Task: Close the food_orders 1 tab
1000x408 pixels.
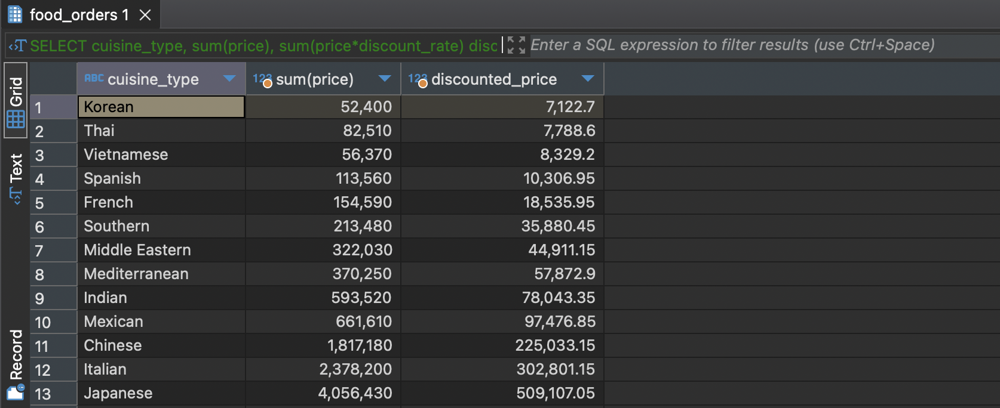Action: (x=145, y=15)
